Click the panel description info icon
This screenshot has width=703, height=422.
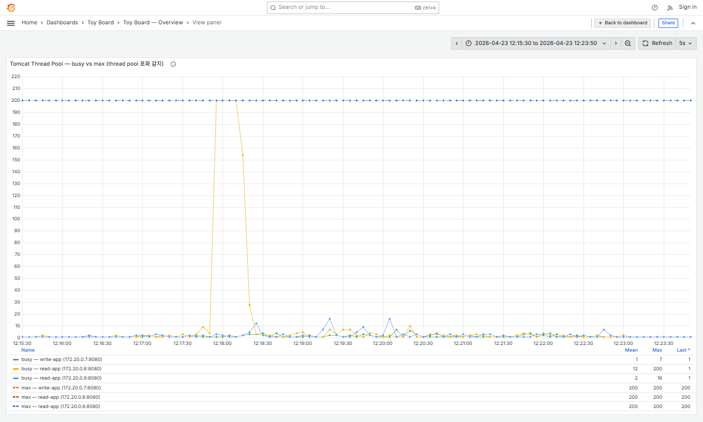pos(173,64)
